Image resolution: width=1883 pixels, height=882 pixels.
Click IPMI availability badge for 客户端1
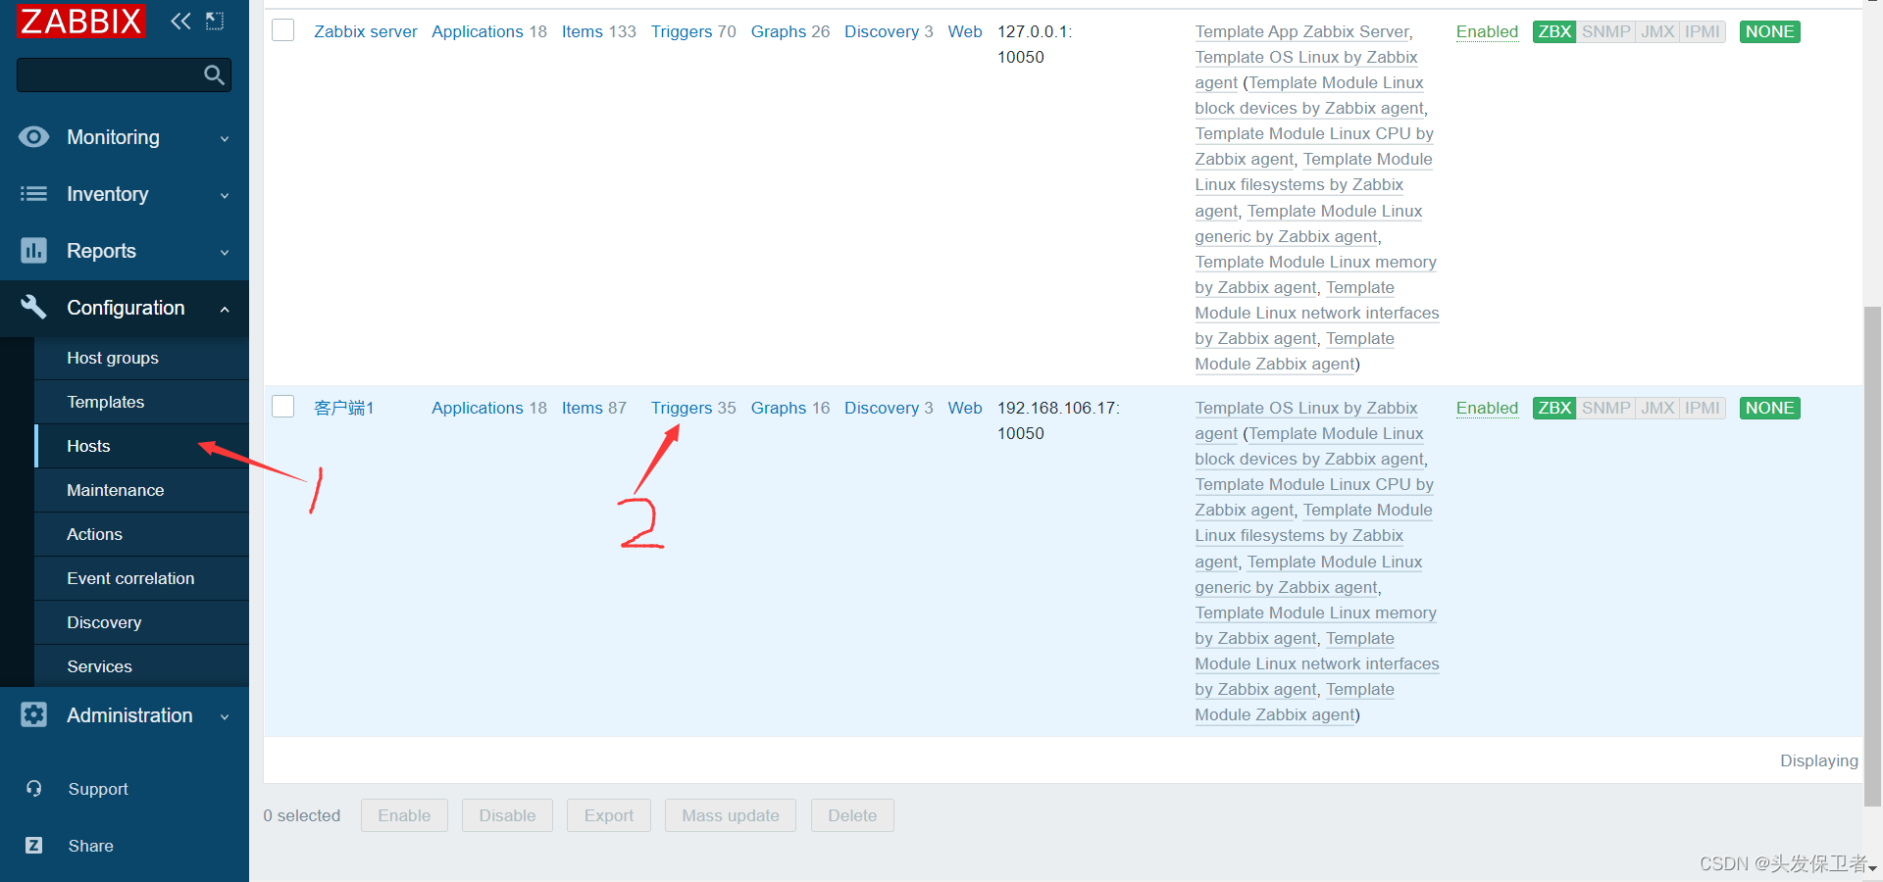(x=1703, y=408)
